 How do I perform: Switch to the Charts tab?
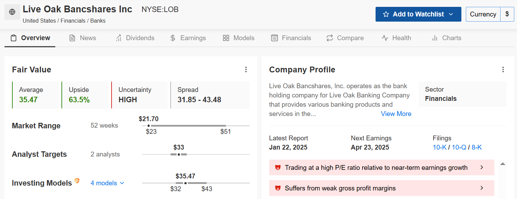click(446, 38)
